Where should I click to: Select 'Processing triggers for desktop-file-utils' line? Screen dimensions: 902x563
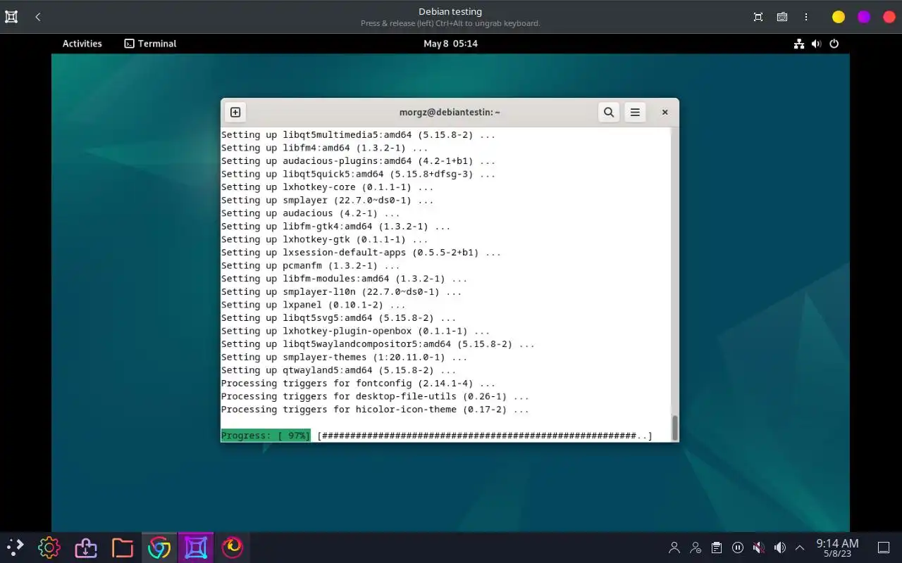pyautogui.click(x=375, y=396)
